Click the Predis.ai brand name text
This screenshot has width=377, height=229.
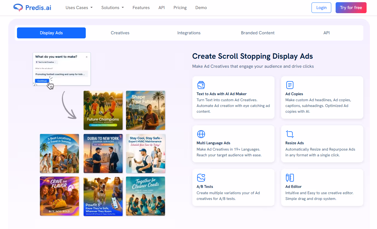38,8
